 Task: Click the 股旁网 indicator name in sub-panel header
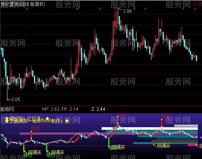[7, 110]
